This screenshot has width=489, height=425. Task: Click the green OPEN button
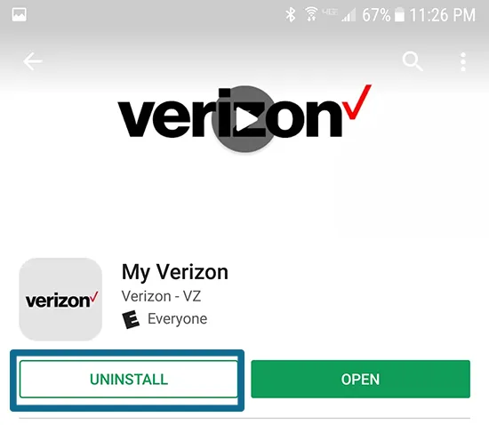click(360, 379)
